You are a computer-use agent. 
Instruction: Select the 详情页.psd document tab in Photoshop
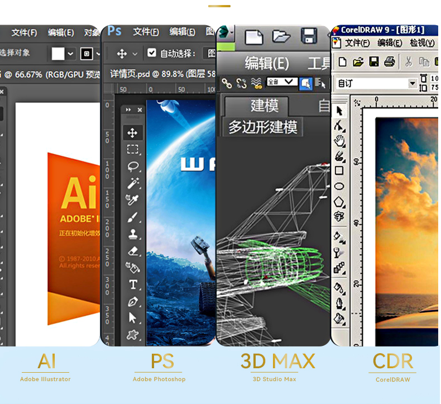(162, 74)
